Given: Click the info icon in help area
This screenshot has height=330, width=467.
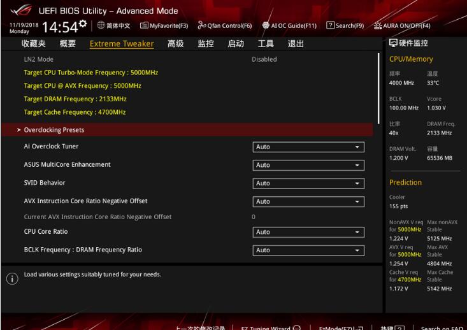Looking at the screenshot, I should tap(12, 279).
